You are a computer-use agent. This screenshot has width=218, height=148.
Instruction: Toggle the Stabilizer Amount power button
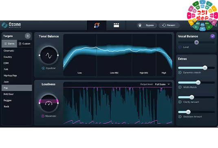[x=180, y=117]
